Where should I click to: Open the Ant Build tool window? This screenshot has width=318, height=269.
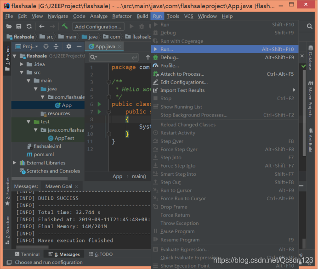(310, 140)
